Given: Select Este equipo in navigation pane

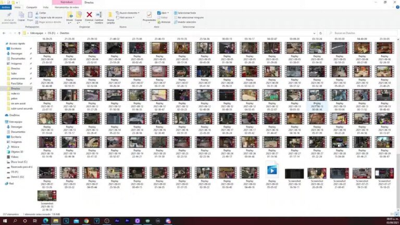Looking at the screenshot, I should tap(14, 122).
